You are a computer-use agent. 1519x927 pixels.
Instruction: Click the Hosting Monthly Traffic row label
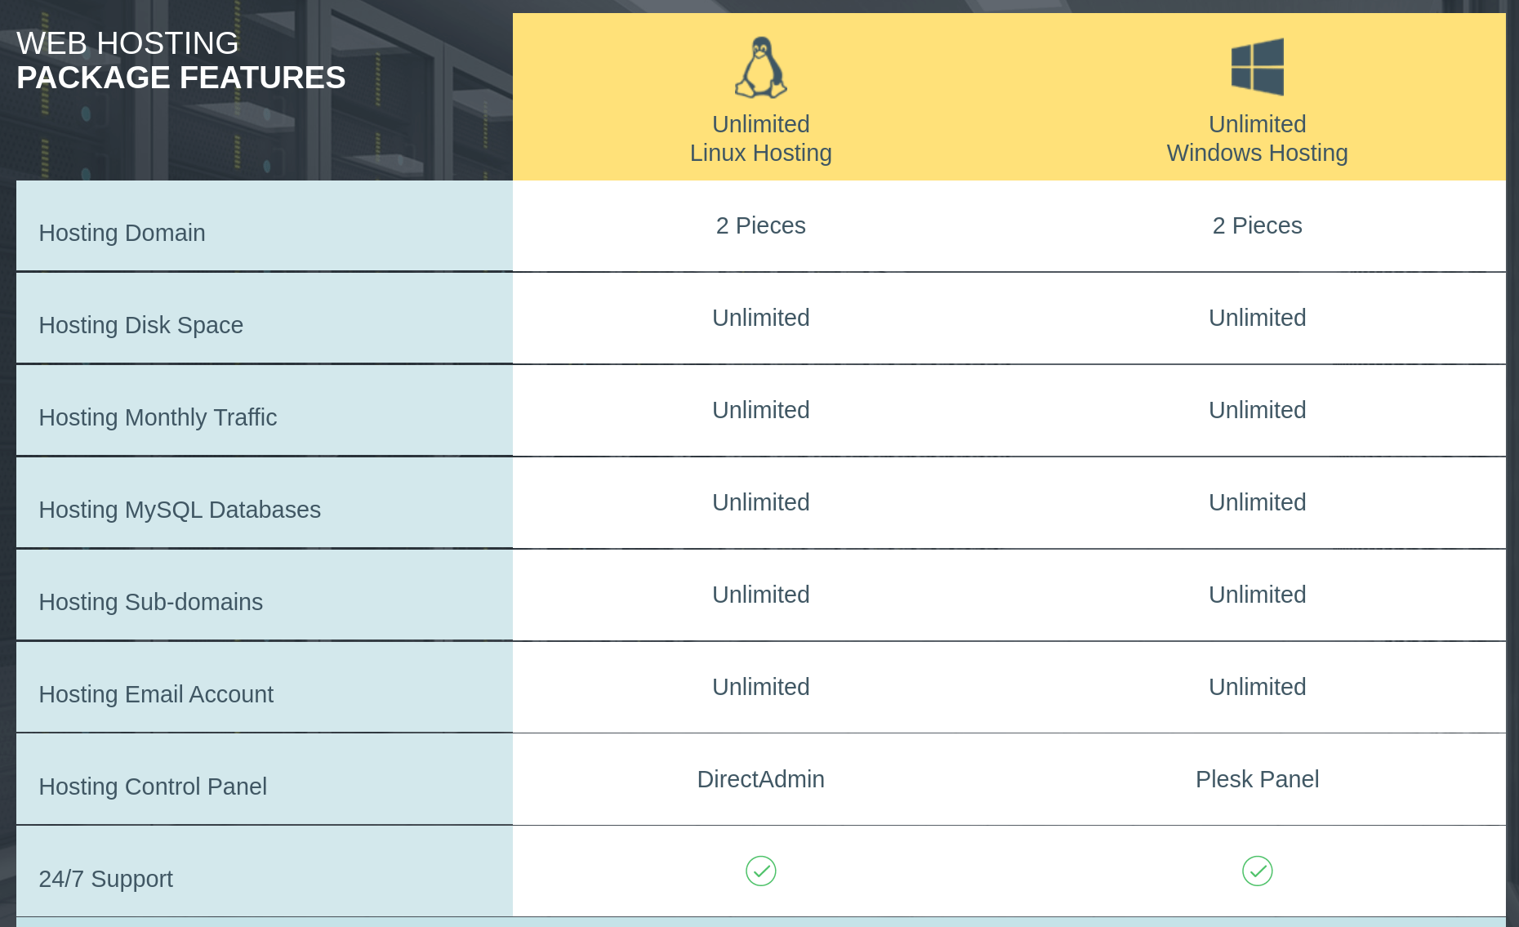158,417
